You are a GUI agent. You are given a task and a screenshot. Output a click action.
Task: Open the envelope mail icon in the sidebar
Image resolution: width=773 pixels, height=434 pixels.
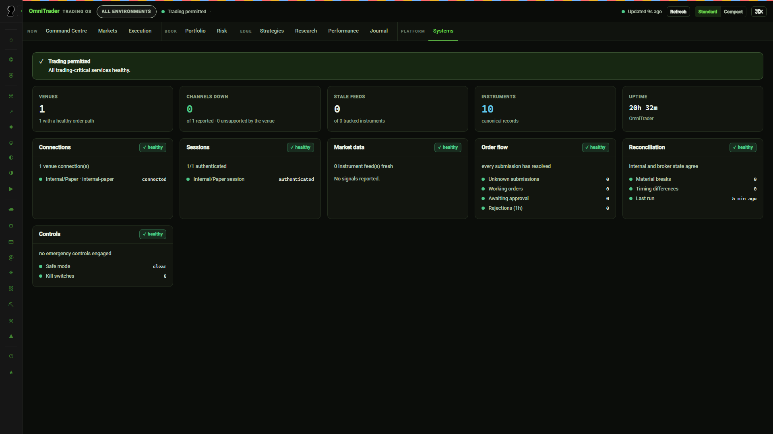coord(11,242)
